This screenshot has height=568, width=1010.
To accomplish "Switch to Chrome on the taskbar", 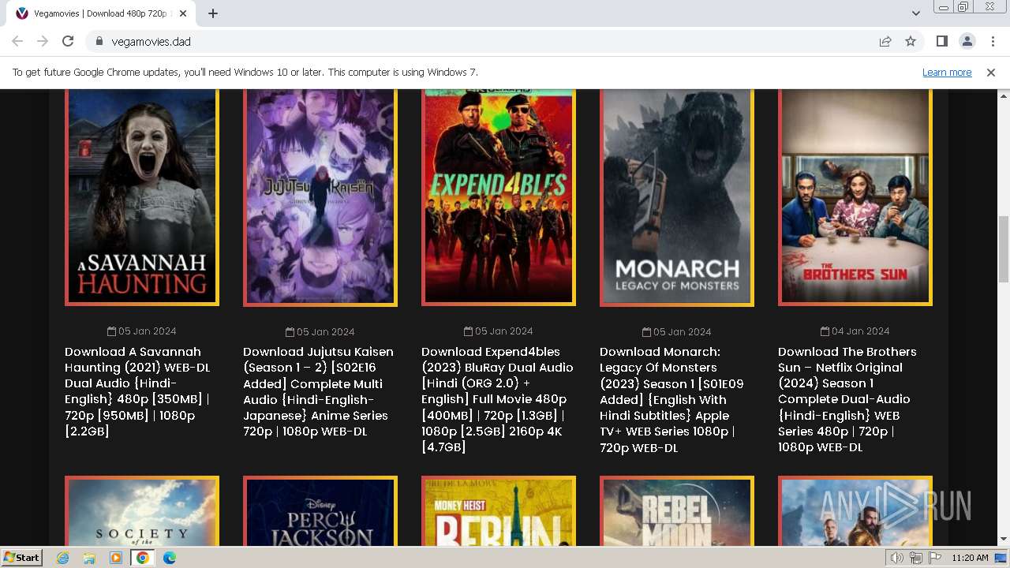I will tap(143, 558).
